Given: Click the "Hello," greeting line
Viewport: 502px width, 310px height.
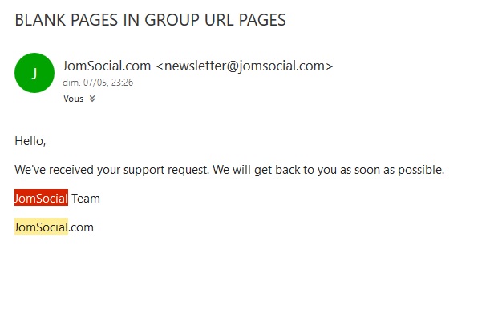Looking at the screenshot, I should (30, 141).
